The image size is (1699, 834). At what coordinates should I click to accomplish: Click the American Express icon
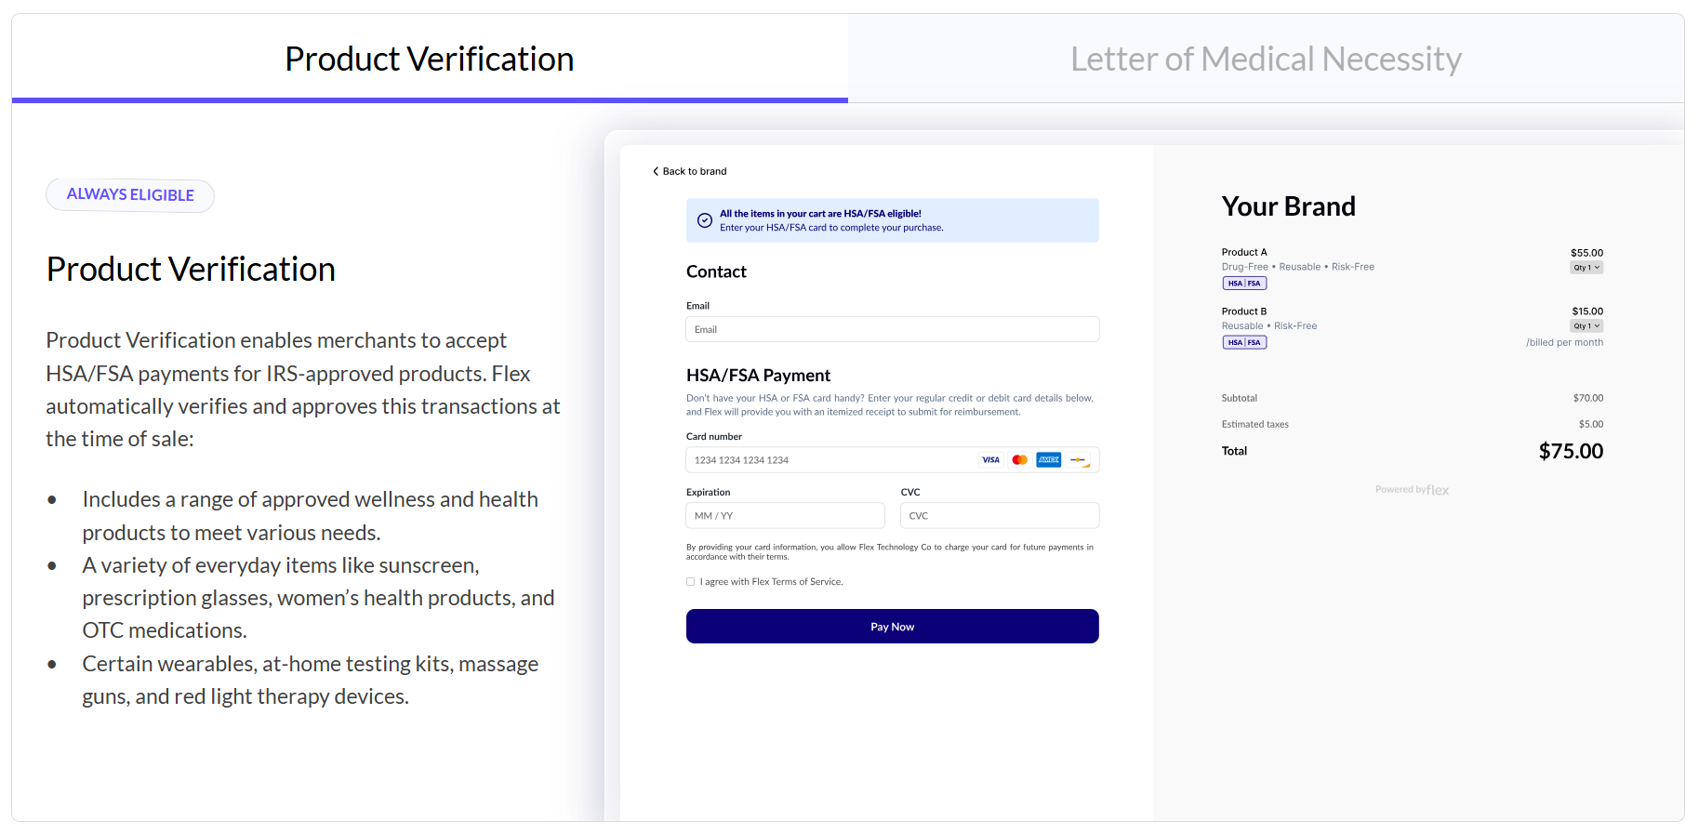click(1049, 460)
